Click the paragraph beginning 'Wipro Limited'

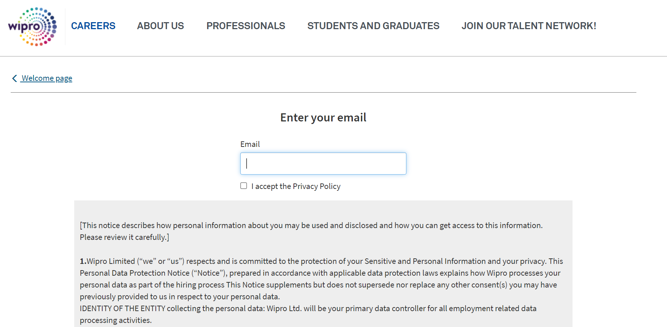pyautogui.click(x=321, y=279)
